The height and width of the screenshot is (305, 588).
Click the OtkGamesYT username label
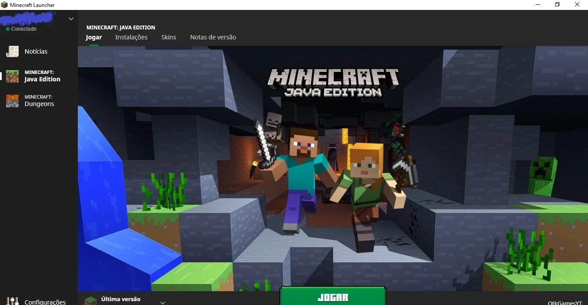click(x=565, y=303)
